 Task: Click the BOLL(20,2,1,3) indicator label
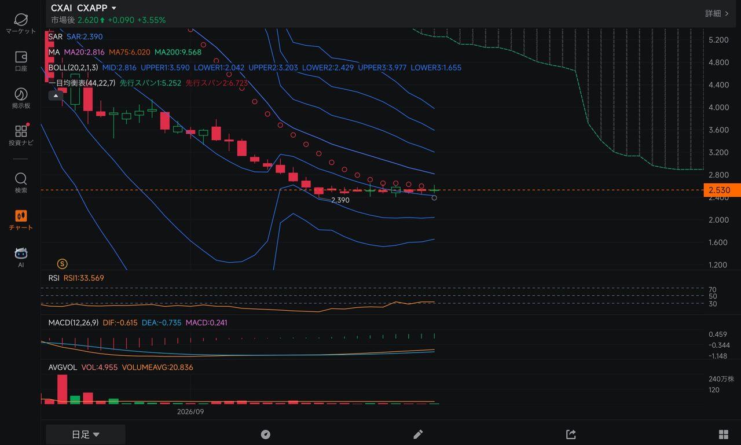[74, 68]
